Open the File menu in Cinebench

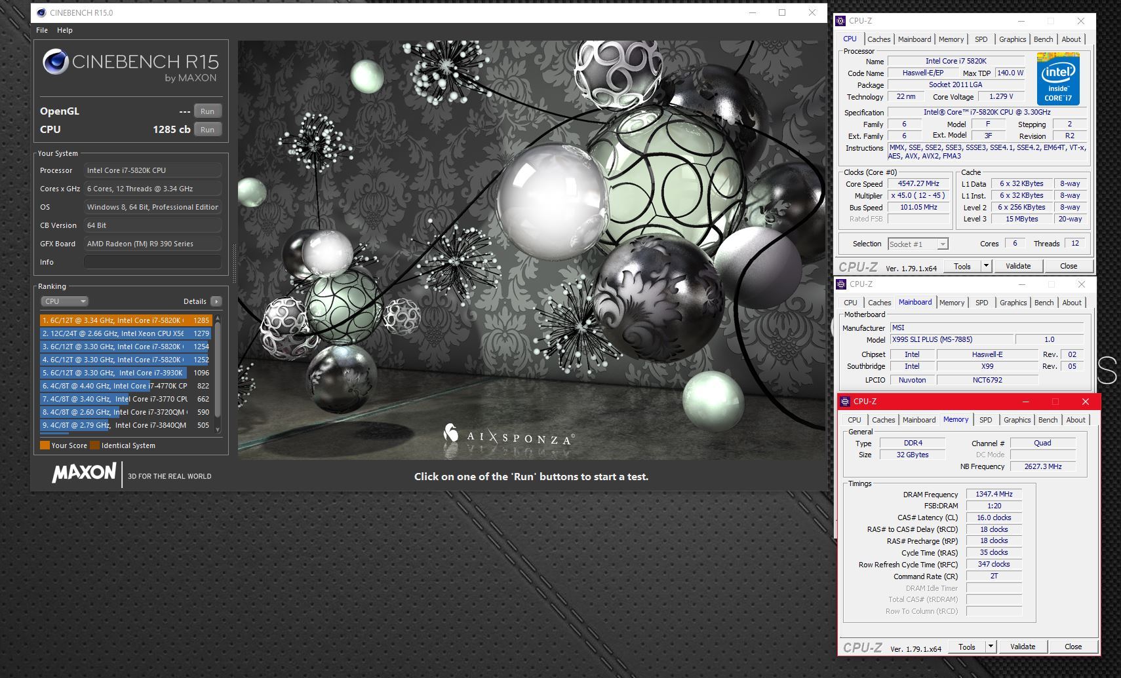[42, 30]
